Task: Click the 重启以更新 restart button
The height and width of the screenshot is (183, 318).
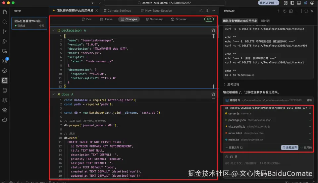Action: pyautogui.click(x=269, y=3)
